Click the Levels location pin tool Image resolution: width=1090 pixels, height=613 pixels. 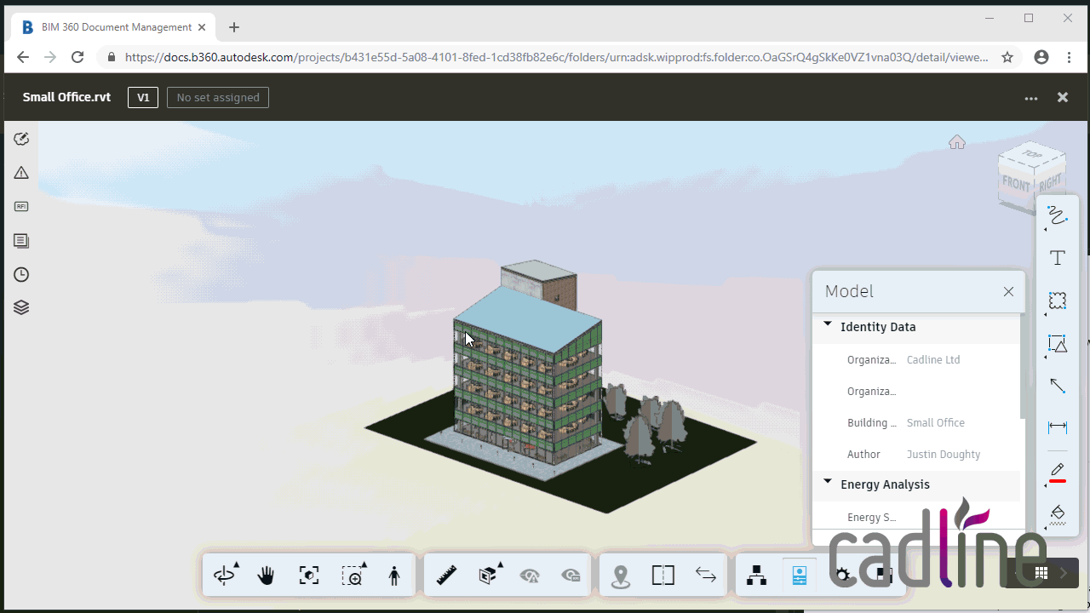[x=621, y=576]
